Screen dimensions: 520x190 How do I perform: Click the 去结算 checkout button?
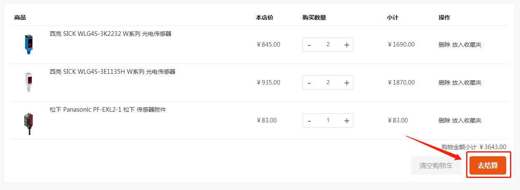tap(488, 165)
